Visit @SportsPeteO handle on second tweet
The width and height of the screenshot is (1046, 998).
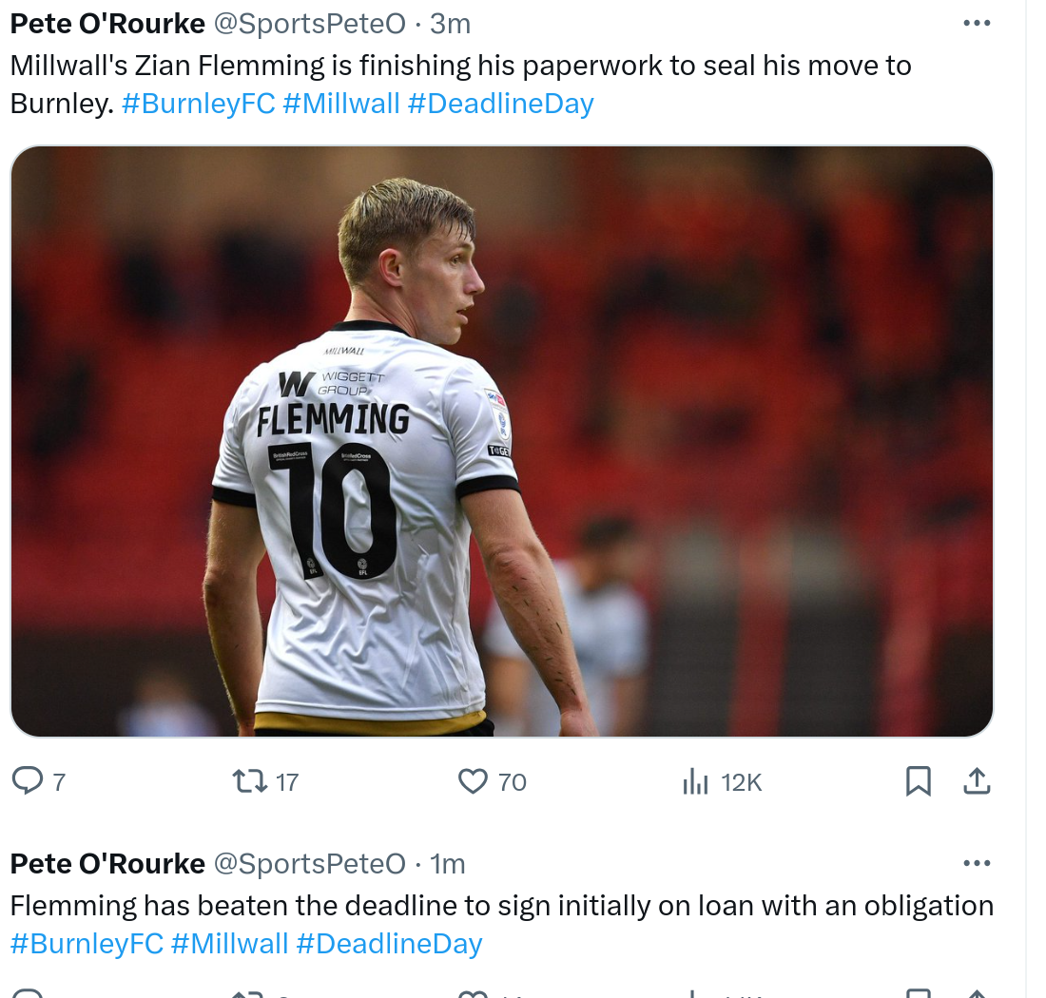point(310,864)
